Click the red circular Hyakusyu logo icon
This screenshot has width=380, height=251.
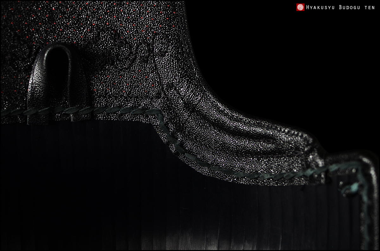(x=300, y=7)
